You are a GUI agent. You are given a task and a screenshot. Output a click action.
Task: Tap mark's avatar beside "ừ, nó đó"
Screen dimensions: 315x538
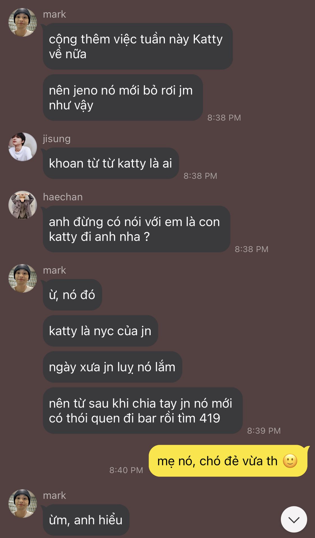click(23, 278)
